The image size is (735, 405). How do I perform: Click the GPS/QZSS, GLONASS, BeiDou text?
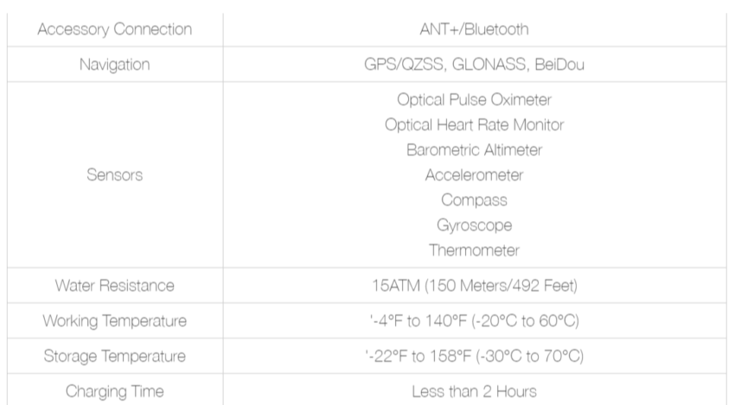point(474,65)
